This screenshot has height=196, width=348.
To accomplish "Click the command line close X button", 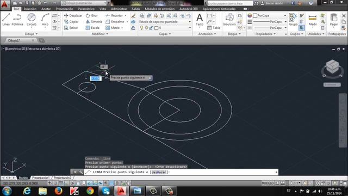I will pos(75,172).
